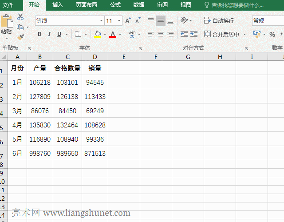284x222 pixels.
Task: Open font settings dialog launcher
Action: (140, 48)
